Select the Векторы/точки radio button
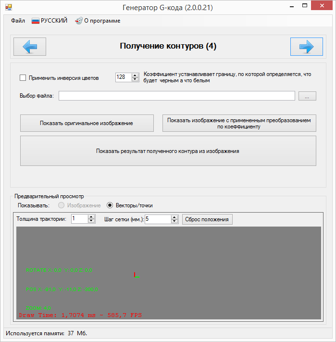This screenshot has height=342, width=336. (x=110, y=205)
